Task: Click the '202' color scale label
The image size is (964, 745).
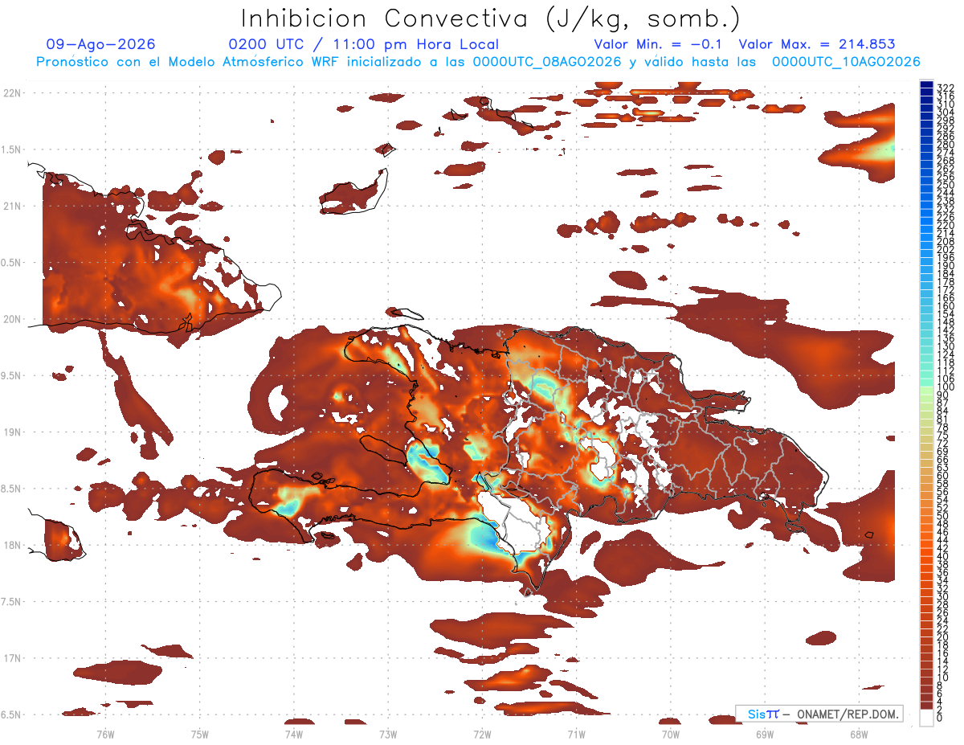Action: (946, 249)
